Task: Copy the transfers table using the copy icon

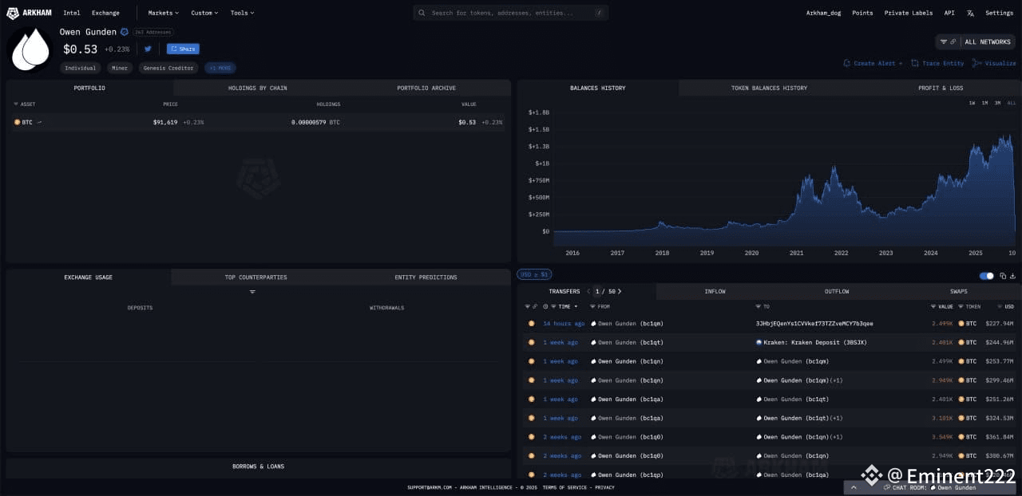Action: point(1003,276)
